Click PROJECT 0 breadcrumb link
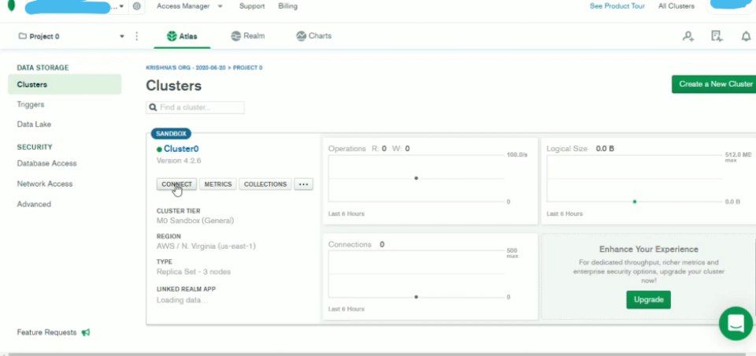756x356 pixels. point(248,68)
